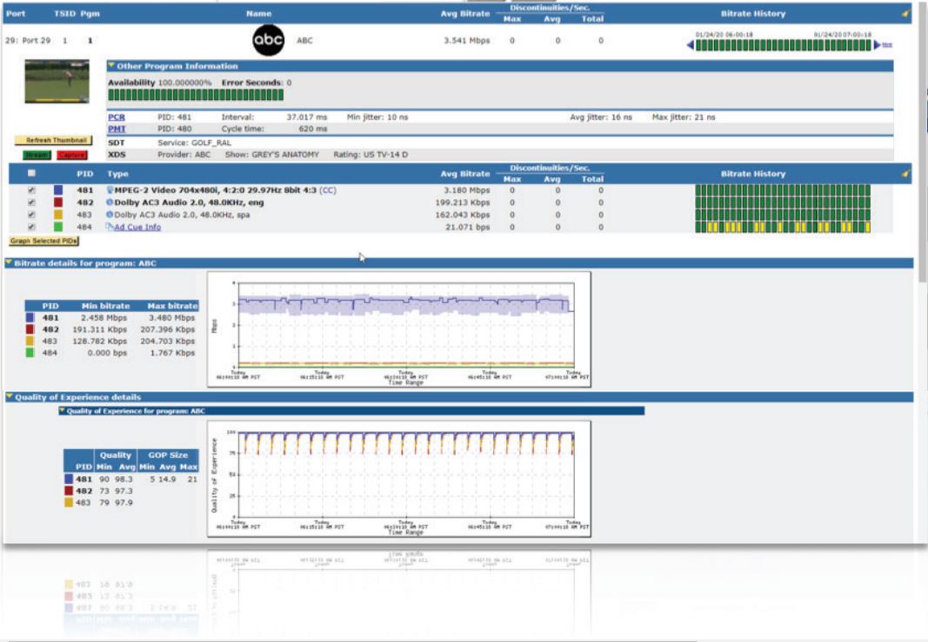The width and height of the screenshot is (928, 642).
Task: Click the 207.396 Kbps max bitrate cell
Action: pos(168,329)
